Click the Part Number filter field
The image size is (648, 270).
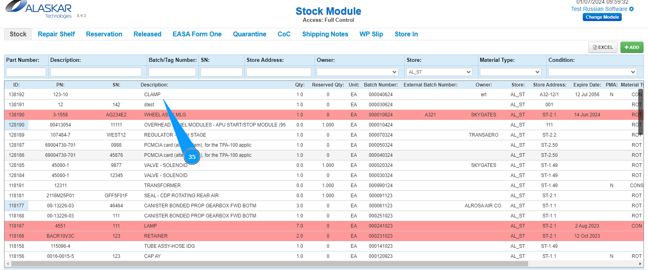coord(26,72)
